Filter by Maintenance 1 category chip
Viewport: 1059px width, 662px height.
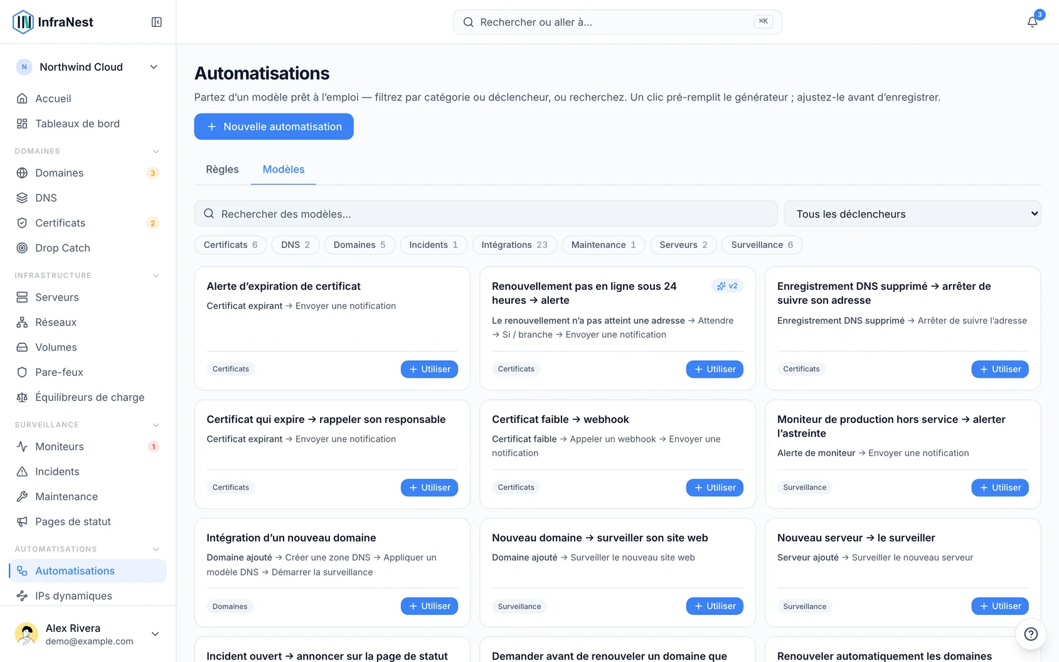click(x=604, y=245)
